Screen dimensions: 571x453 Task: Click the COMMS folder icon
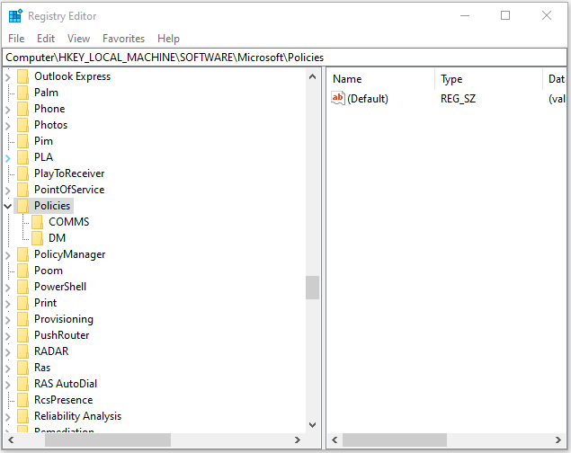click(x=37, y=222)
